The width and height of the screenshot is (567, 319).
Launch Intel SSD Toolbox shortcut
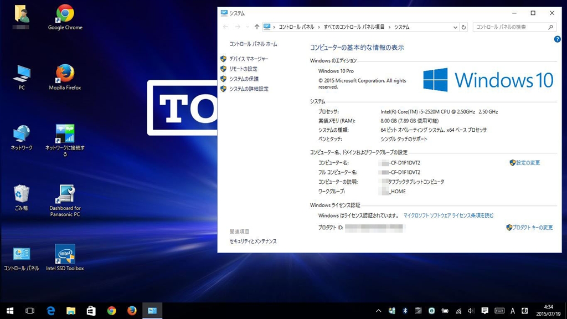tap(65, 258)
